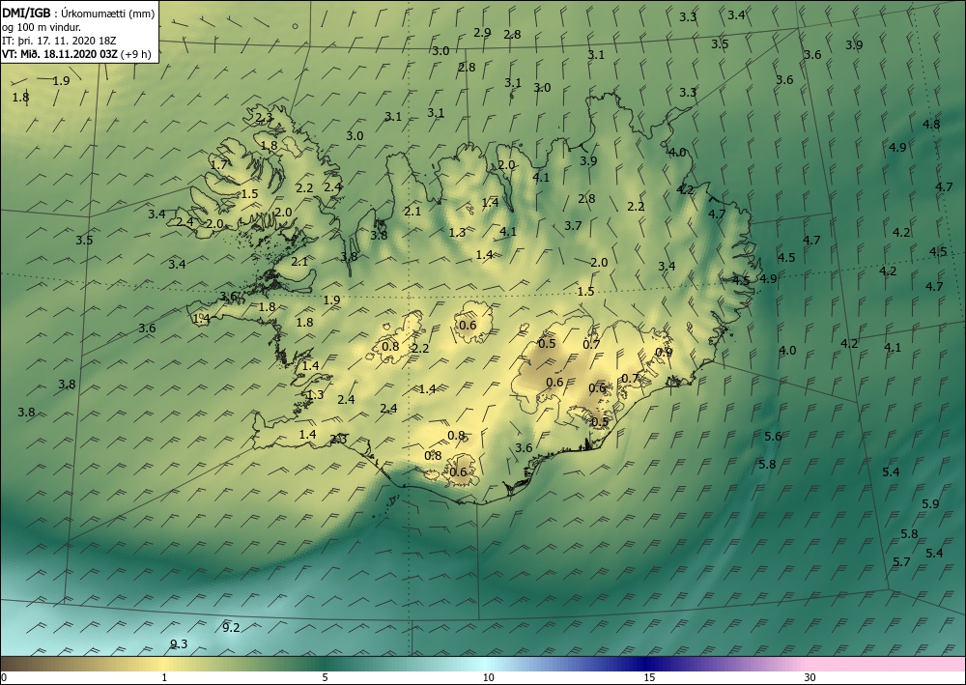Click the 9.3 value label
The width and height of the screenshot is (966, 685).
179,644
